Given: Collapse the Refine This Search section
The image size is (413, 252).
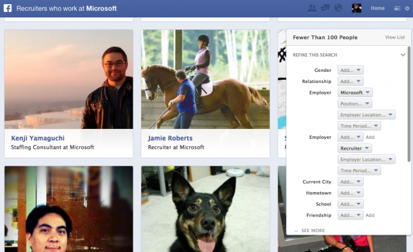Looking at the screenshot, I should pos(403,55).
